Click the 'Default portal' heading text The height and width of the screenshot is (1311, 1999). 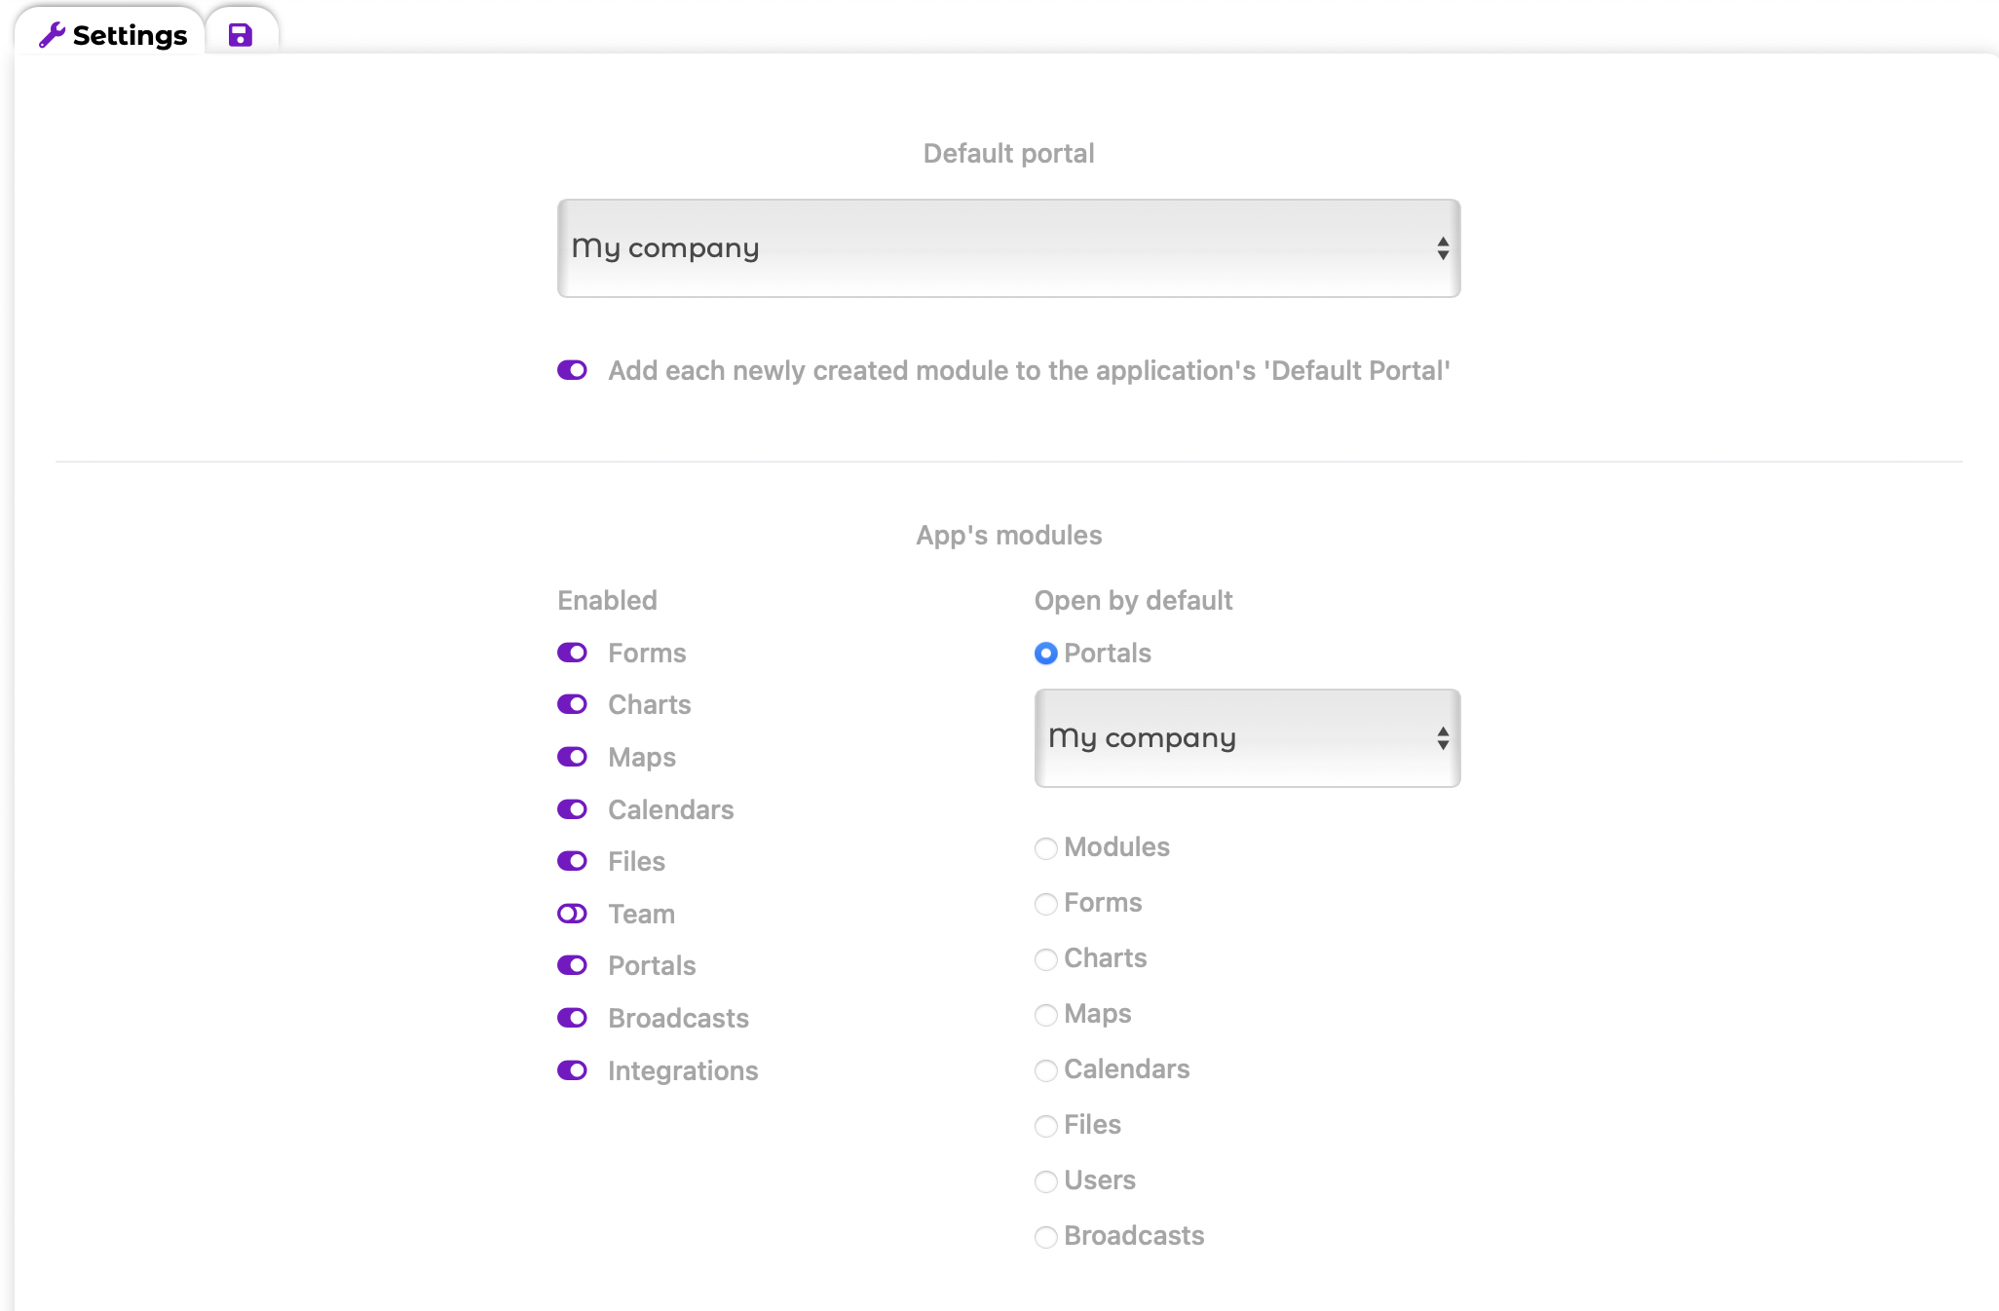1008,154
